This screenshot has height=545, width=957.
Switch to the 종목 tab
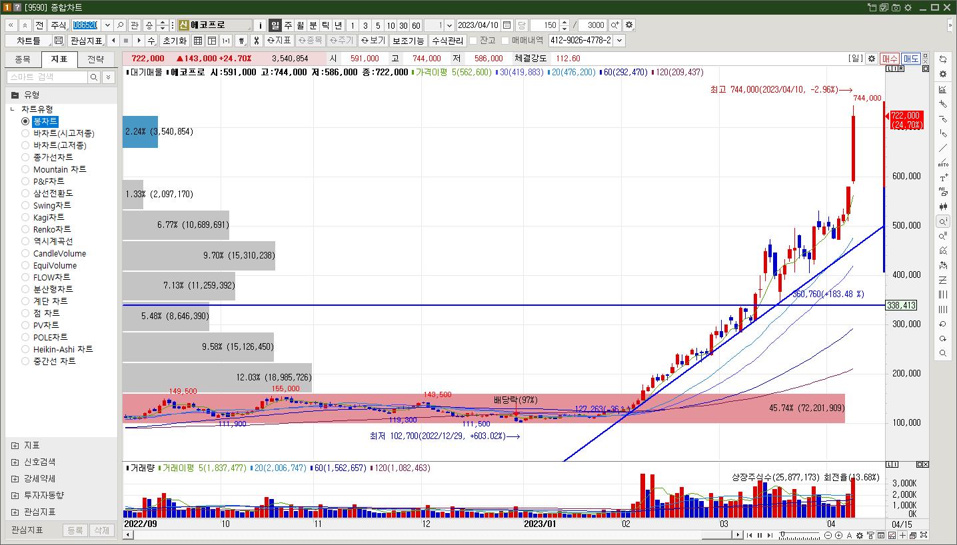(23, 59)
